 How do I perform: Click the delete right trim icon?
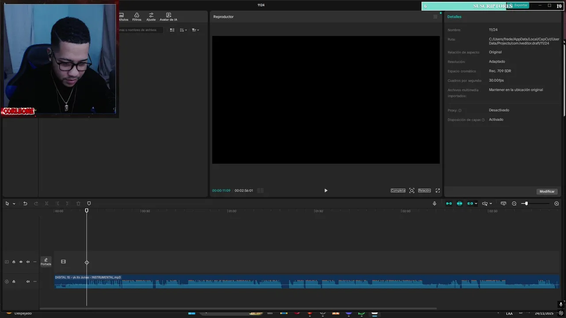tap(68, 204)
